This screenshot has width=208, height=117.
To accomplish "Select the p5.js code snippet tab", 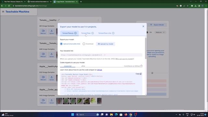I will [x=83, y=66].
